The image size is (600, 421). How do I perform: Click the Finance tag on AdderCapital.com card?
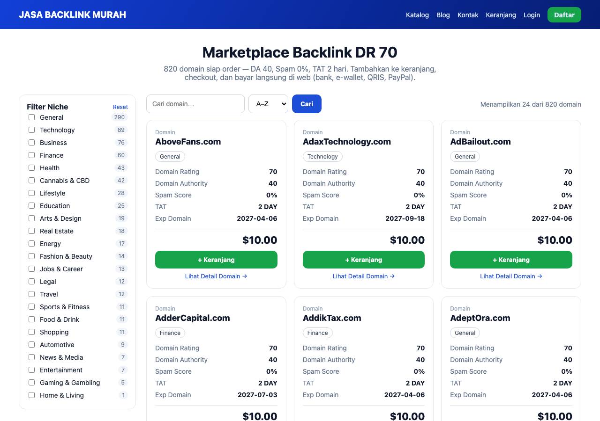pos(170,333)
